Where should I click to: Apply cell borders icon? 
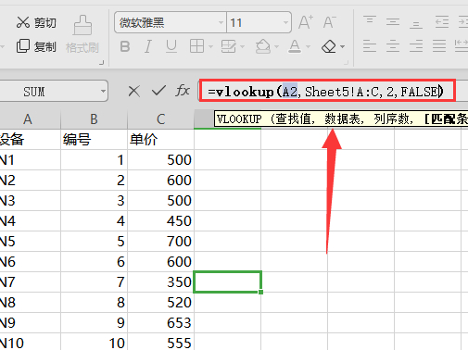click(x=196, y=46)
